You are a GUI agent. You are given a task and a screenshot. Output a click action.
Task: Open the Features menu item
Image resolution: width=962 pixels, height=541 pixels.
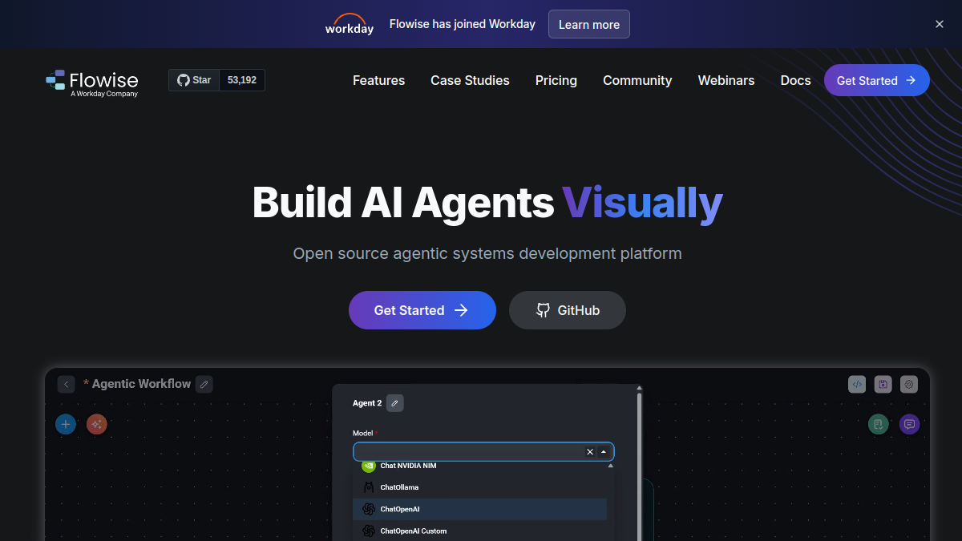pyautogui.click(x=378, y=80)
